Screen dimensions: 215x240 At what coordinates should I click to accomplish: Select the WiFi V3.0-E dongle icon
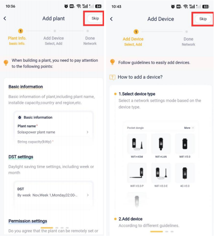161,173
